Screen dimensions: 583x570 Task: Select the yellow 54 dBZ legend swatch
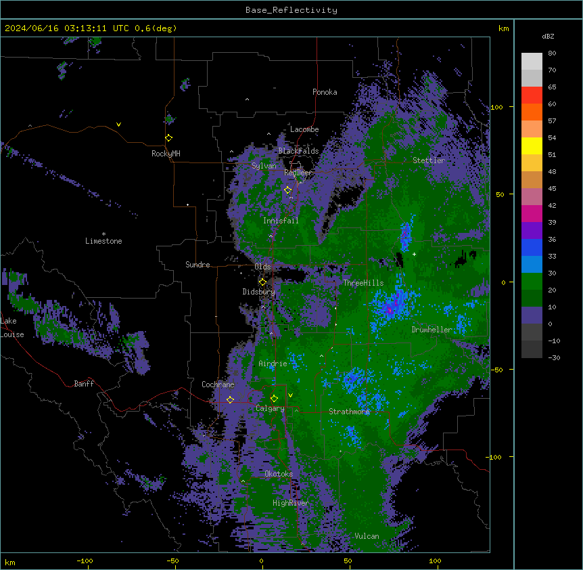tap(532, 146)
